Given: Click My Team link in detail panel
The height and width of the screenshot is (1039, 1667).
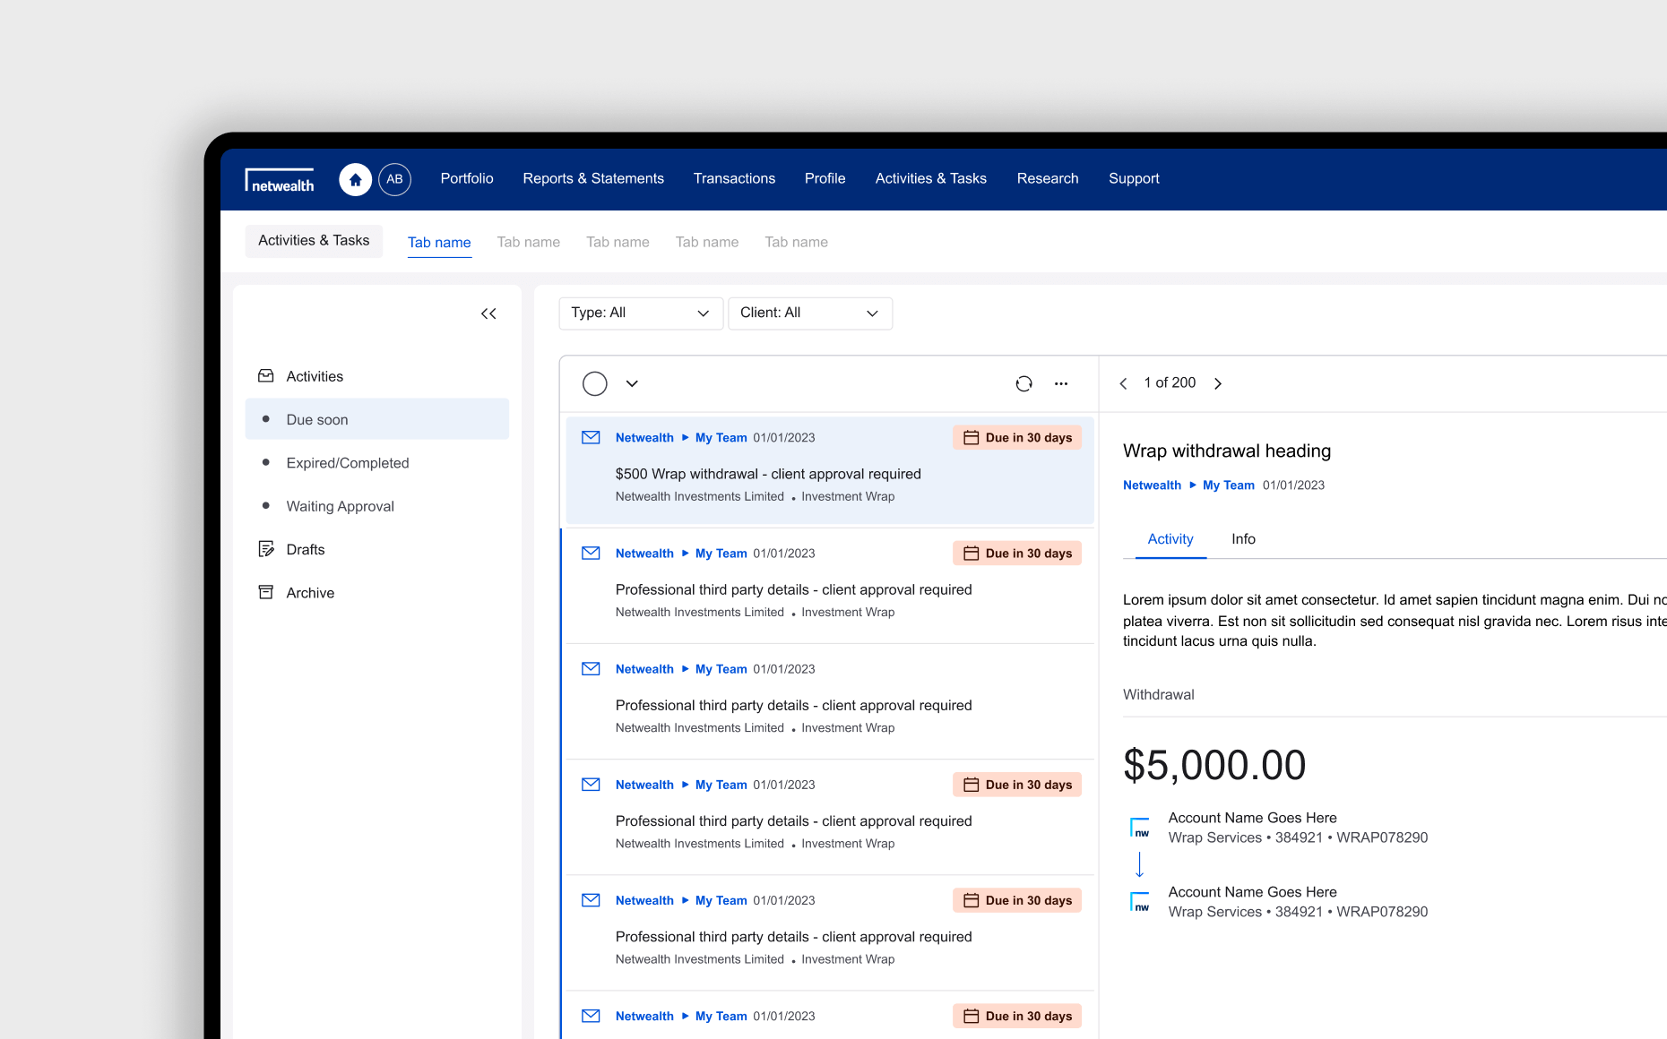Looking at the screenshot, I should pyautogui.click(x=1228, y=485).
